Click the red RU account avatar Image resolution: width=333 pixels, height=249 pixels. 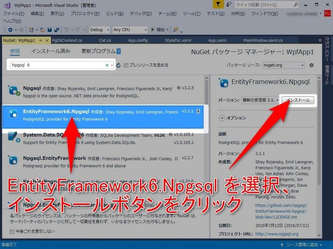[x=327, y=13]
